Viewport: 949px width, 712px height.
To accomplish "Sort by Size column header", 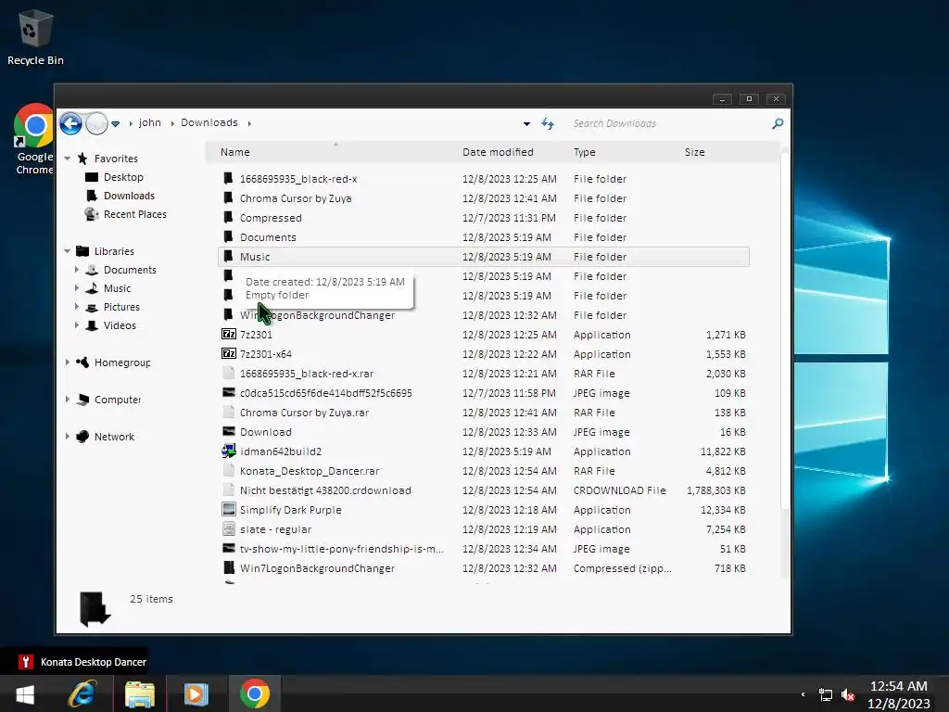I will point(695,152).
